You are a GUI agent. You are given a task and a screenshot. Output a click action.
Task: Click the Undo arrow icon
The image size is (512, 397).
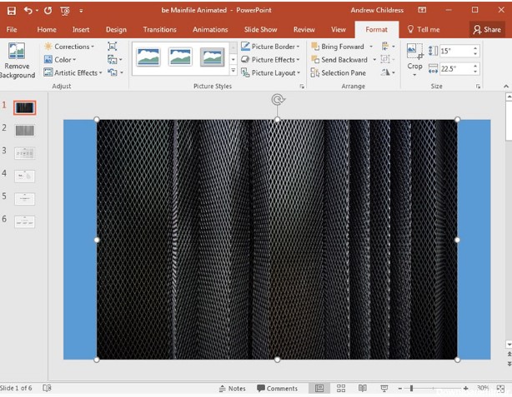tap(29, 10)
